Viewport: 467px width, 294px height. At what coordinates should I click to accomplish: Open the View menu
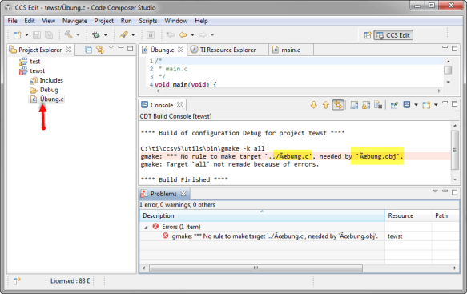49,21
